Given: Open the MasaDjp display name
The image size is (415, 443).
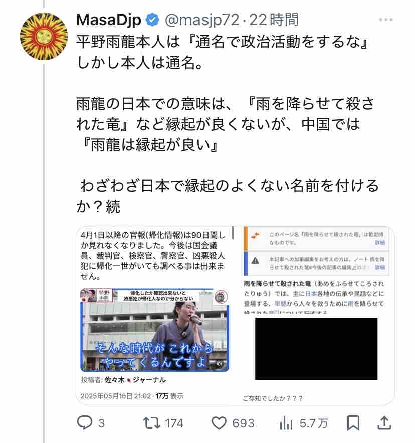Looking at the screenshot, I should click(109, 20).
